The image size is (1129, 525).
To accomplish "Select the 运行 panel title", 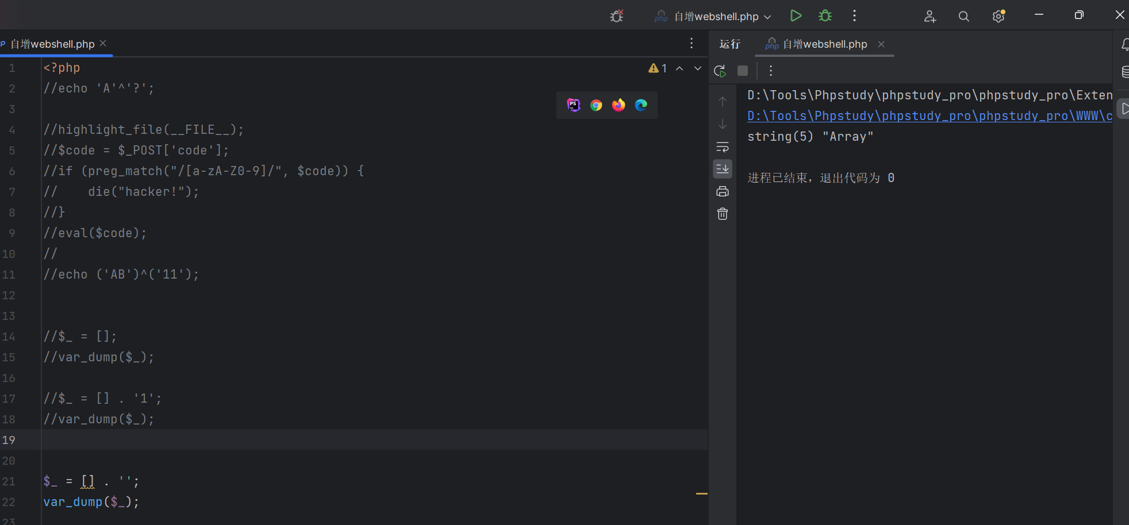I will click(729, 44).
